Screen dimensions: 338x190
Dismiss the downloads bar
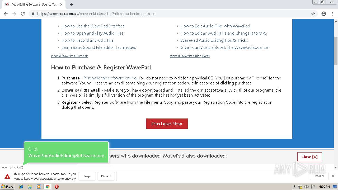(x=333, y=176)
